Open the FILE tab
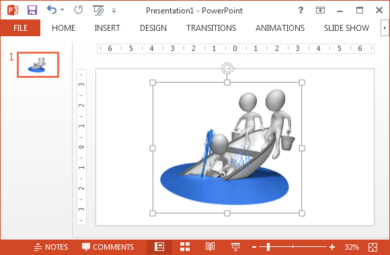 pos(20,28)
